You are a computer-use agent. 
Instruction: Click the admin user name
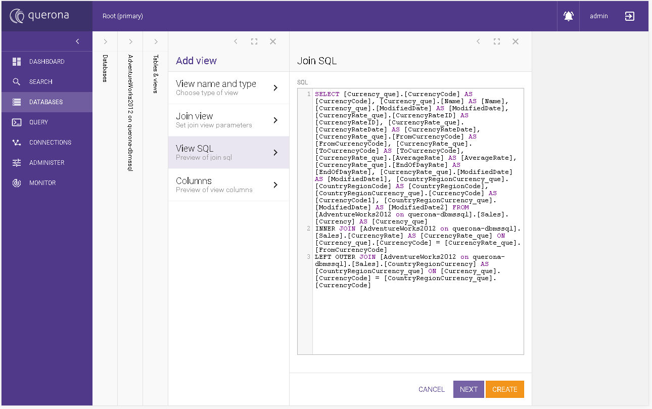tap(599, 16)
